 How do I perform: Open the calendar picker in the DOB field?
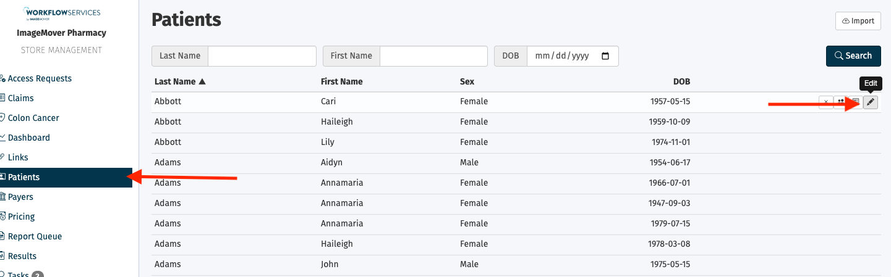click(x=605, y=56)
